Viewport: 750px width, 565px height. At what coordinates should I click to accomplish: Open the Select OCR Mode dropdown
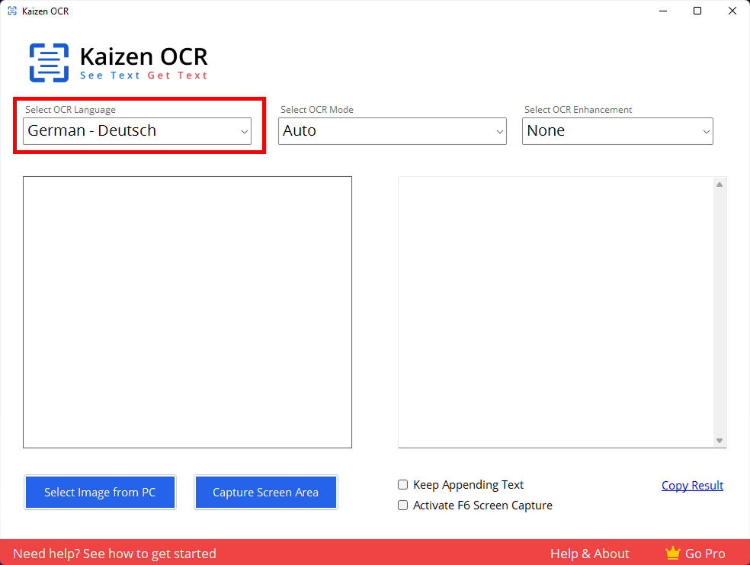(x=392, y=131)
